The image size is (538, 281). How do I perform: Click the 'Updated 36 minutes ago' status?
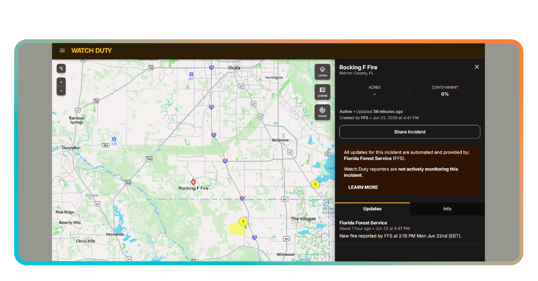(x=379, y=112)
